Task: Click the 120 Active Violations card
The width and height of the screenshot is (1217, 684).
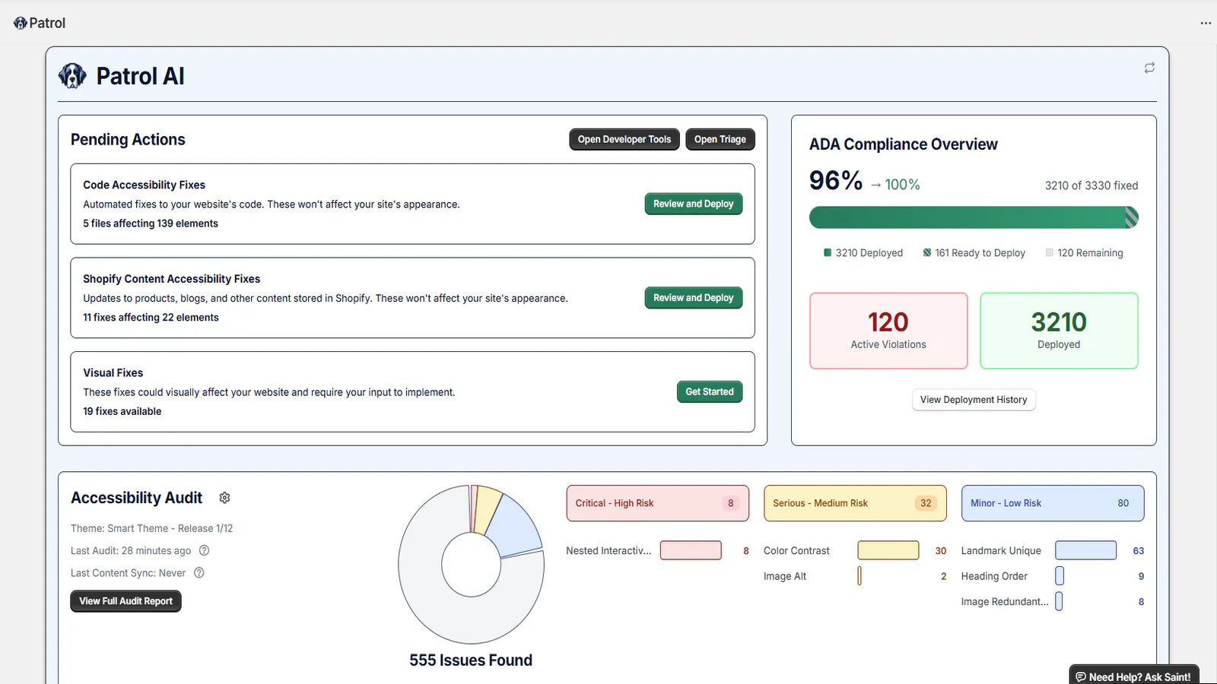Action: [x=888, y=331]
